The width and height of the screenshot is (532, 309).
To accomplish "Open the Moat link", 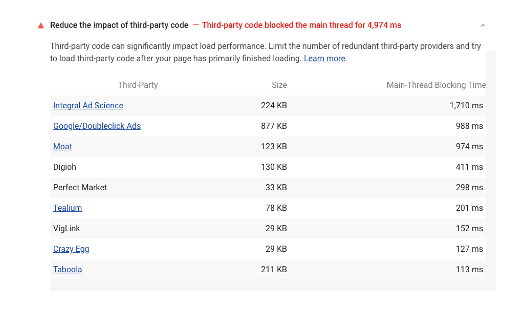I will 62,146.
